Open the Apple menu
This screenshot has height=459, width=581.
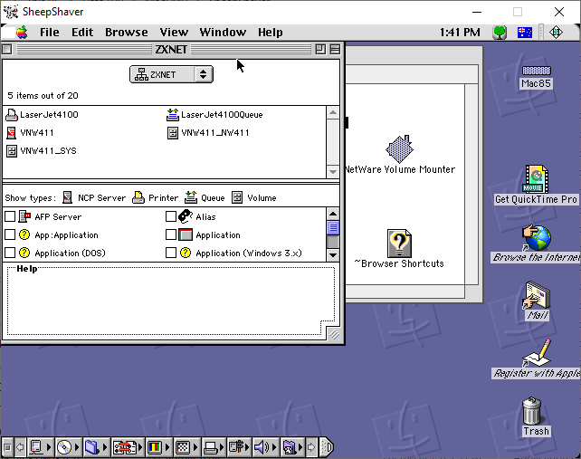point(22,33)
